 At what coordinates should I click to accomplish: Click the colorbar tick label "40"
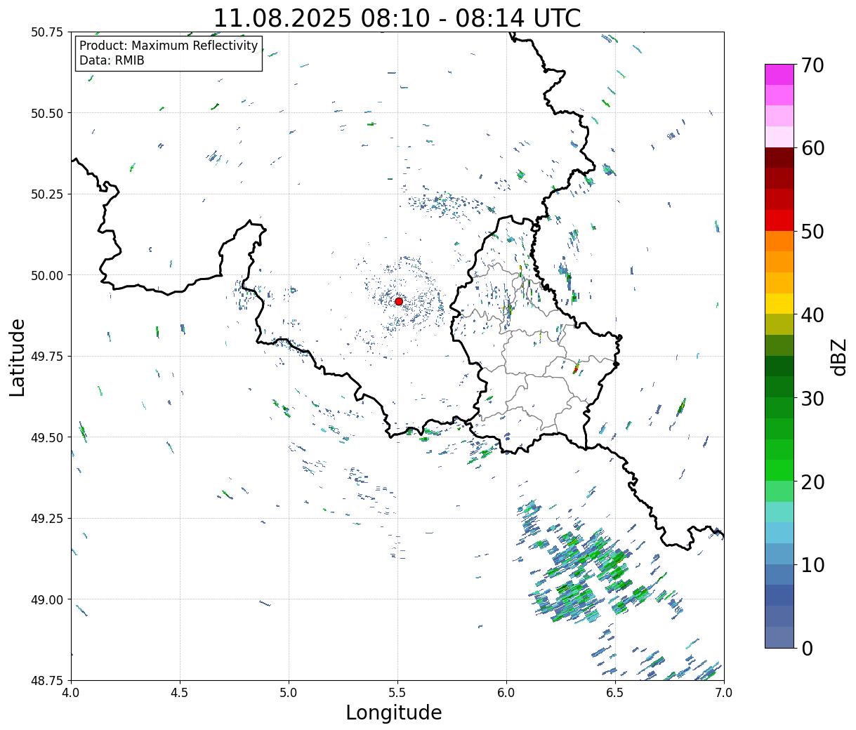point(812,315)
